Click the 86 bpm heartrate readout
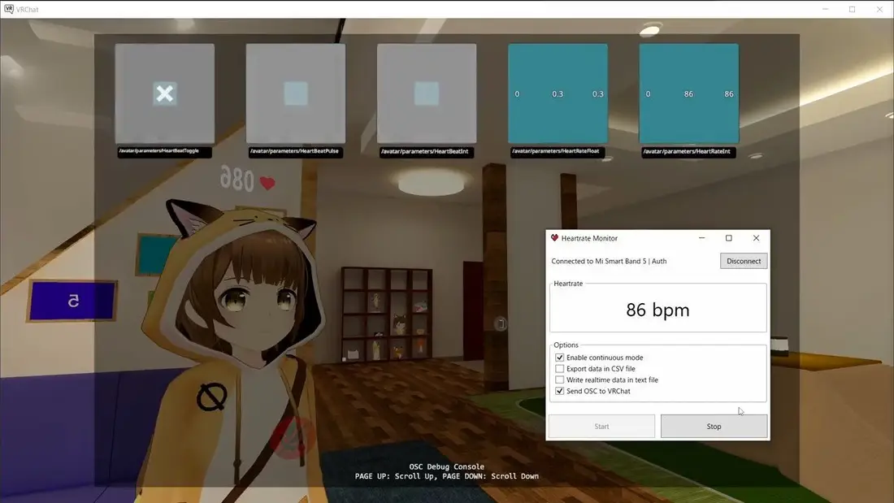 tap(658, 310)
